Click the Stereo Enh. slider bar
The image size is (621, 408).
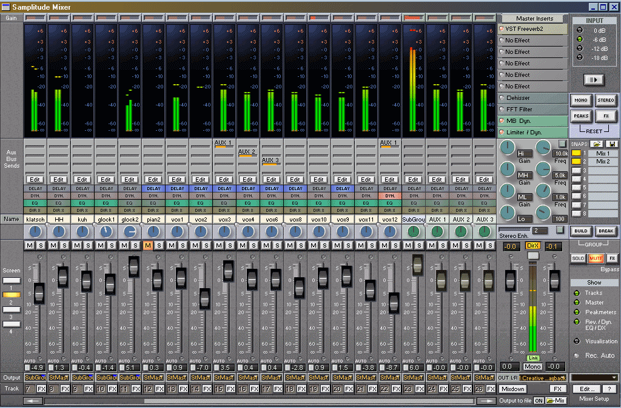click(514, 229)
